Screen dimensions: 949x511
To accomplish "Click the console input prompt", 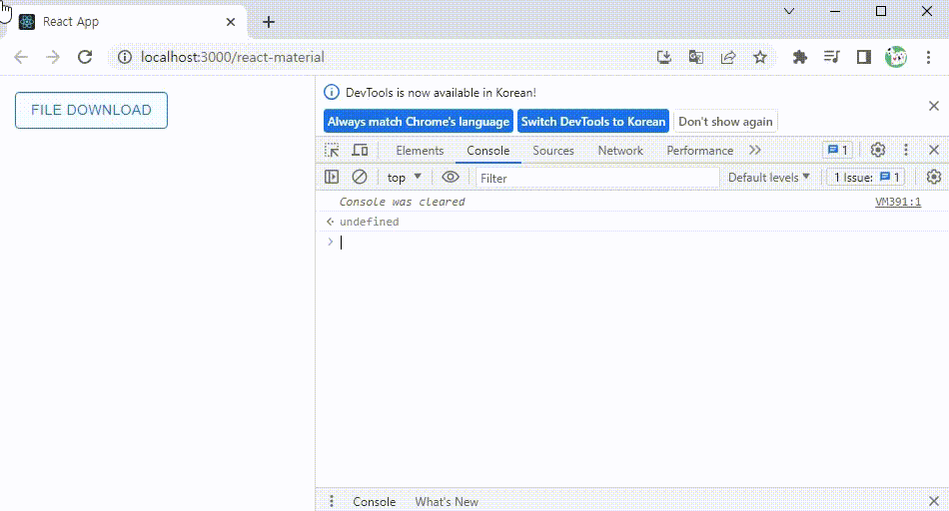I will (x=631, y=242).
